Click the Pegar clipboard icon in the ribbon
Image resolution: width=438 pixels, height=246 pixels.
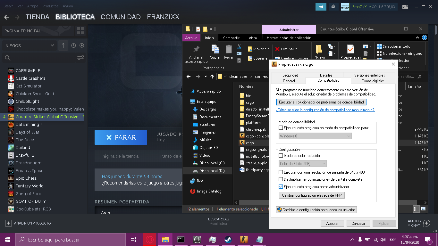229,49
